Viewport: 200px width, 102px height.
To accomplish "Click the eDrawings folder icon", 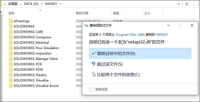I will (11, 21).
